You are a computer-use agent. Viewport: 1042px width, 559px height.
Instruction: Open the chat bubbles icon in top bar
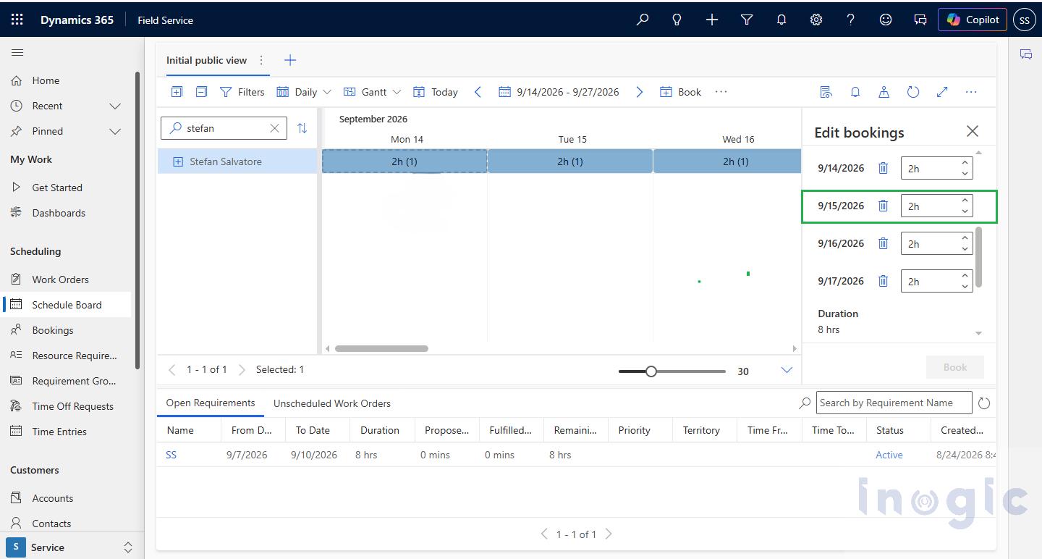[x=920, y=20]
